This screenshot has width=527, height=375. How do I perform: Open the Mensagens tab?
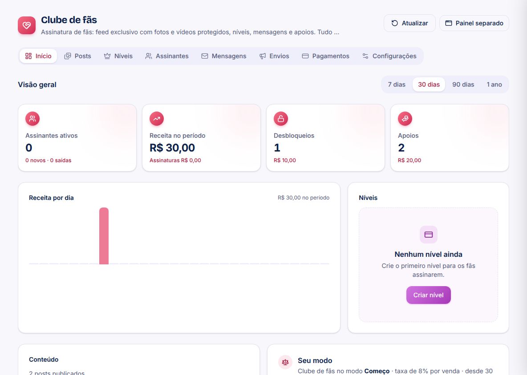click(x=224, y=56)
